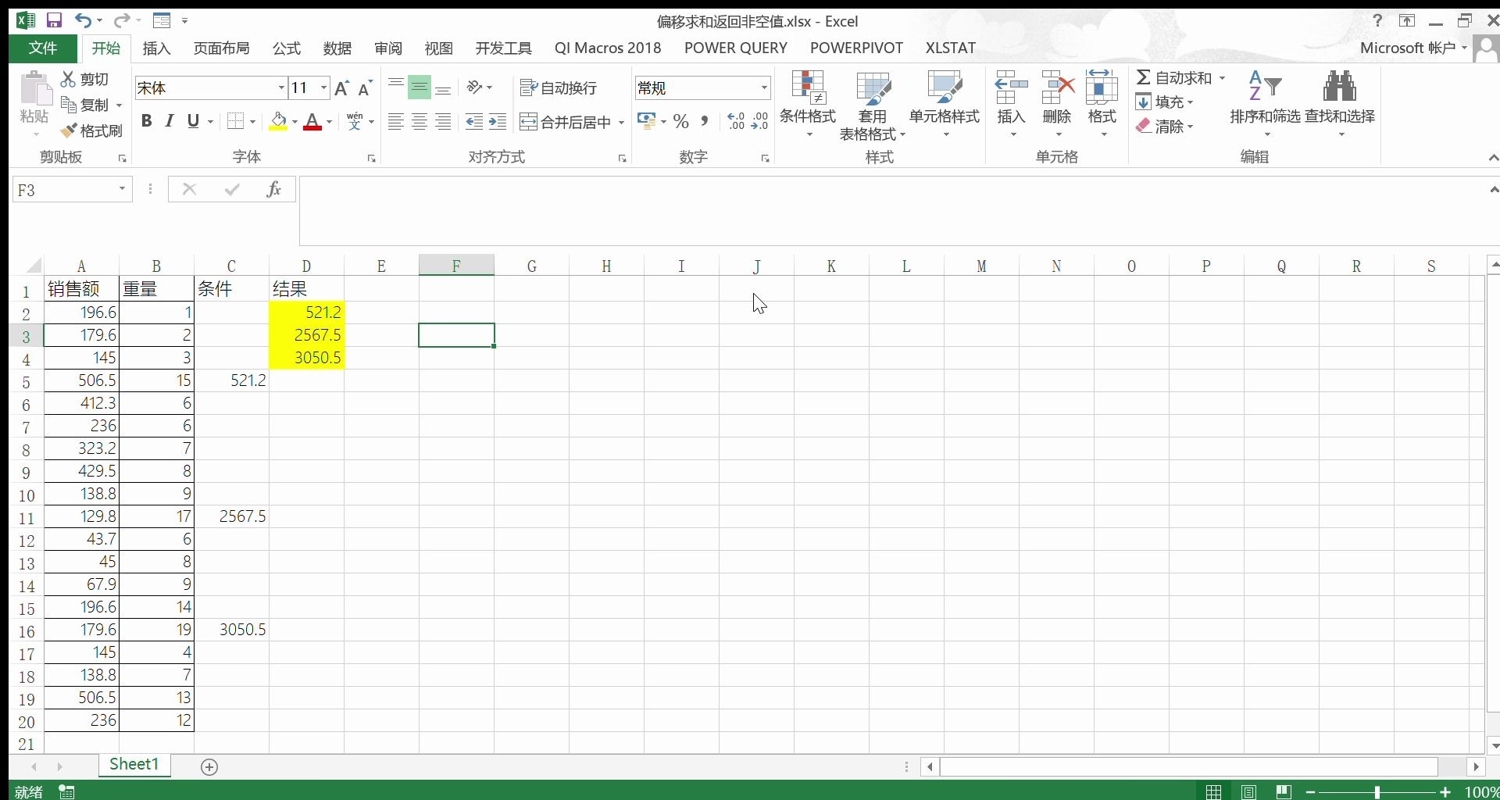Open Find and Select binoculars (查找和选择)
This screenshot has height=800, width=1500.
[1340, 103]
